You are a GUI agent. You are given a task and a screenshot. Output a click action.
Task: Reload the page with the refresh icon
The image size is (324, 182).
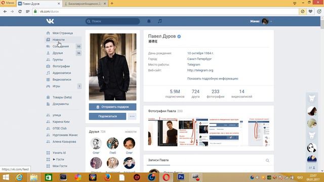pos(20,12)
